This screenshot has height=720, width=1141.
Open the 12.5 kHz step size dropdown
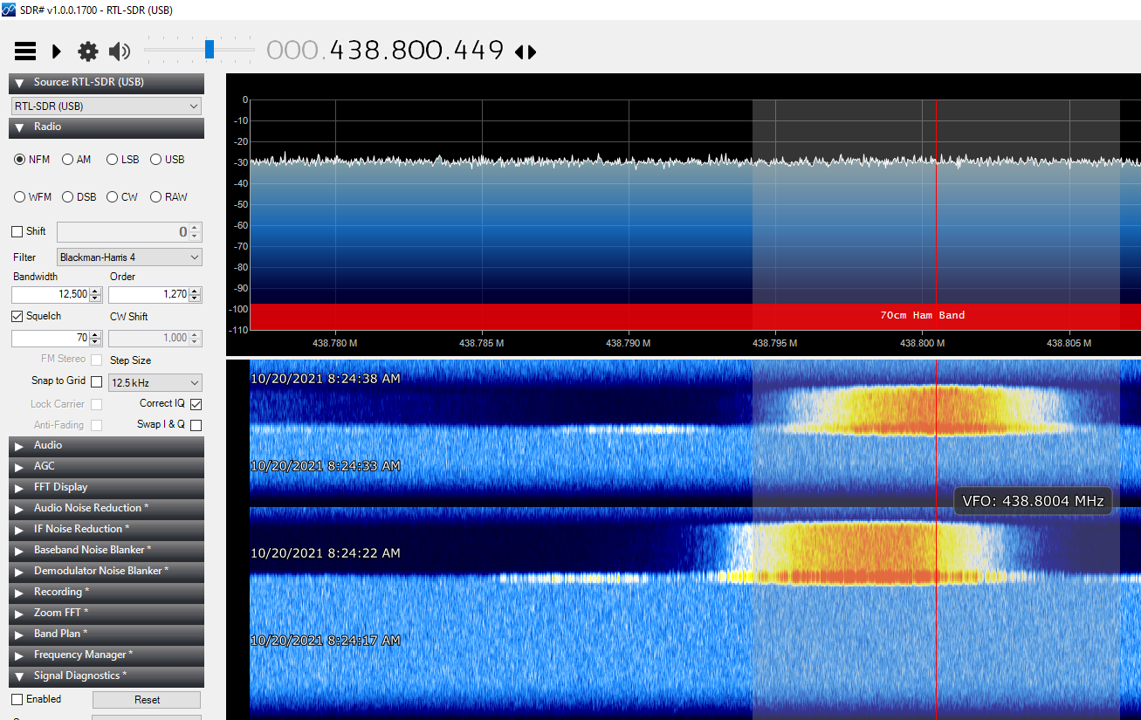pyautogui.click(x=155, y=383)
